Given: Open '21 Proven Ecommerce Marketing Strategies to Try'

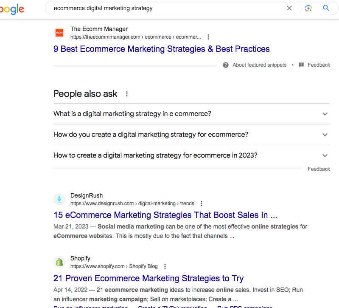Looking at the screenshot, I should (x=148, y=278).
